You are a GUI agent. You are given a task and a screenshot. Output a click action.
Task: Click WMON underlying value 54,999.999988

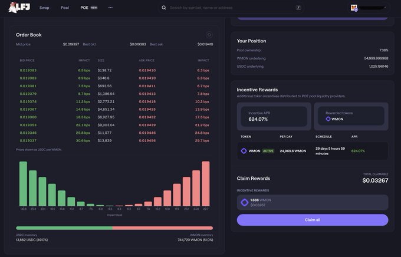coord(376,58)
